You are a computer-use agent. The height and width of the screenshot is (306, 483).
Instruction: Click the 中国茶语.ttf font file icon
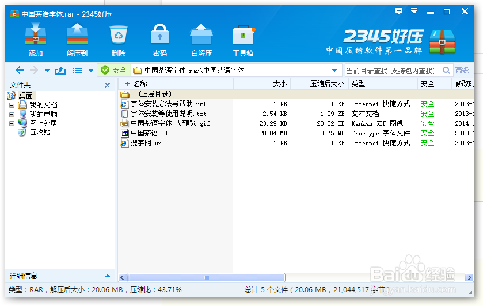[124, 133]
